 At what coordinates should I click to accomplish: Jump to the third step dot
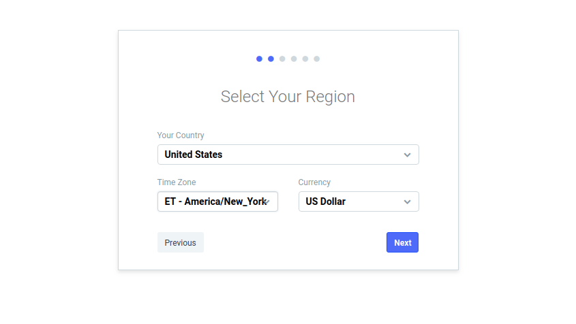pos(282,59)
